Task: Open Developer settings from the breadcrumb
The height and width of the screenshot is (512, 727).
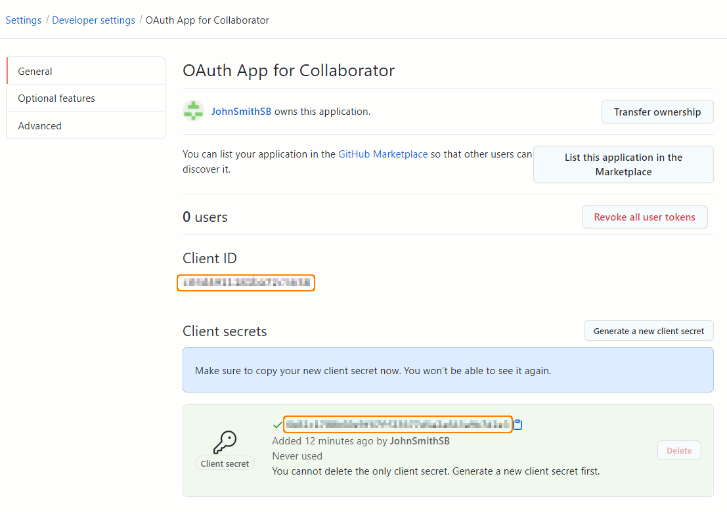Action: point(93,20)
